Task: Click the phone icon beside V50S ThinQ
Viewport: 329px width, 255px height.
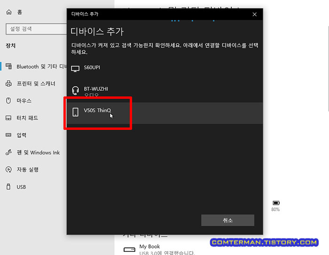Action: 75,112
